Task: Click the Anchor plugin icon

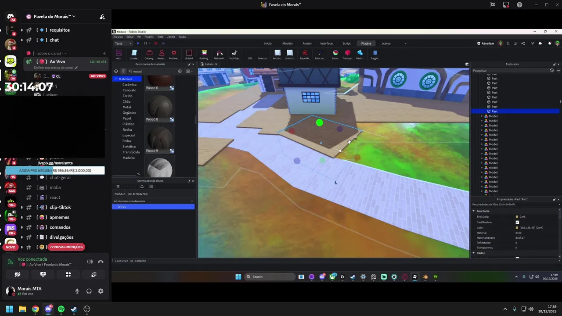Action: tap(277, 53)
